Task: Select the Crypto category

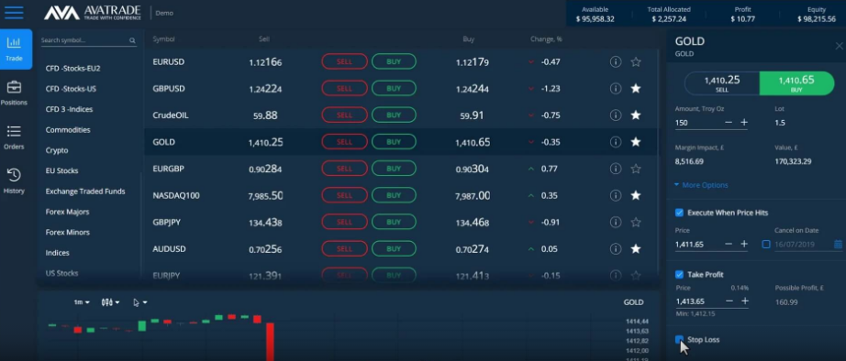Action: (57, 150)
